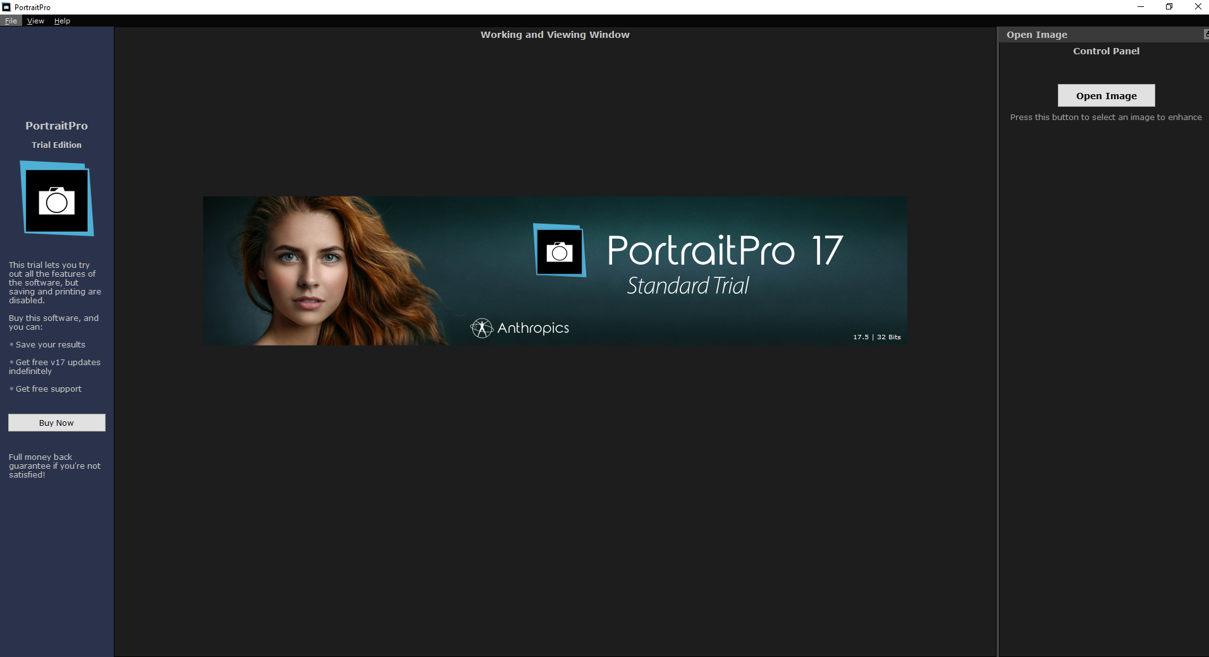Open the Help menu
Viewport: 1209px width, 657px height.
pos(62,21)
